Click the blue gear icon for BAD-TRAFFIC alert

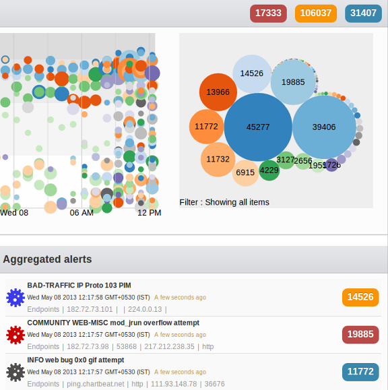pyautogui.click(x=15, y=298)
